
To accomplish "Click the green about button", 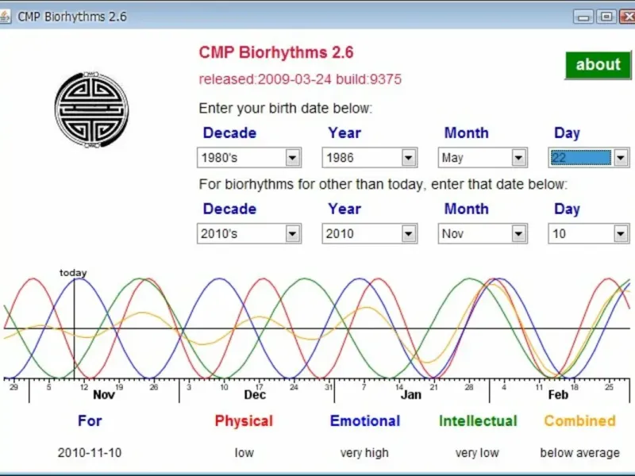I will 598,65.
